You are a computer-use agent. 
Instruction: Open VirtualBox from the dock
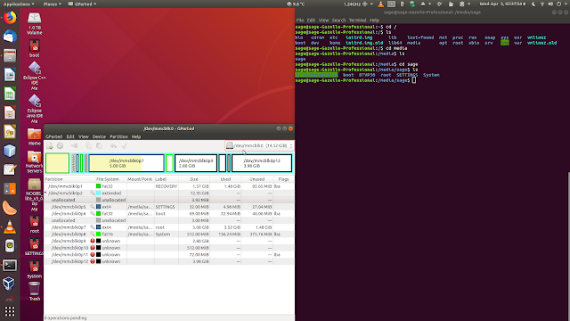click(10, 284)
